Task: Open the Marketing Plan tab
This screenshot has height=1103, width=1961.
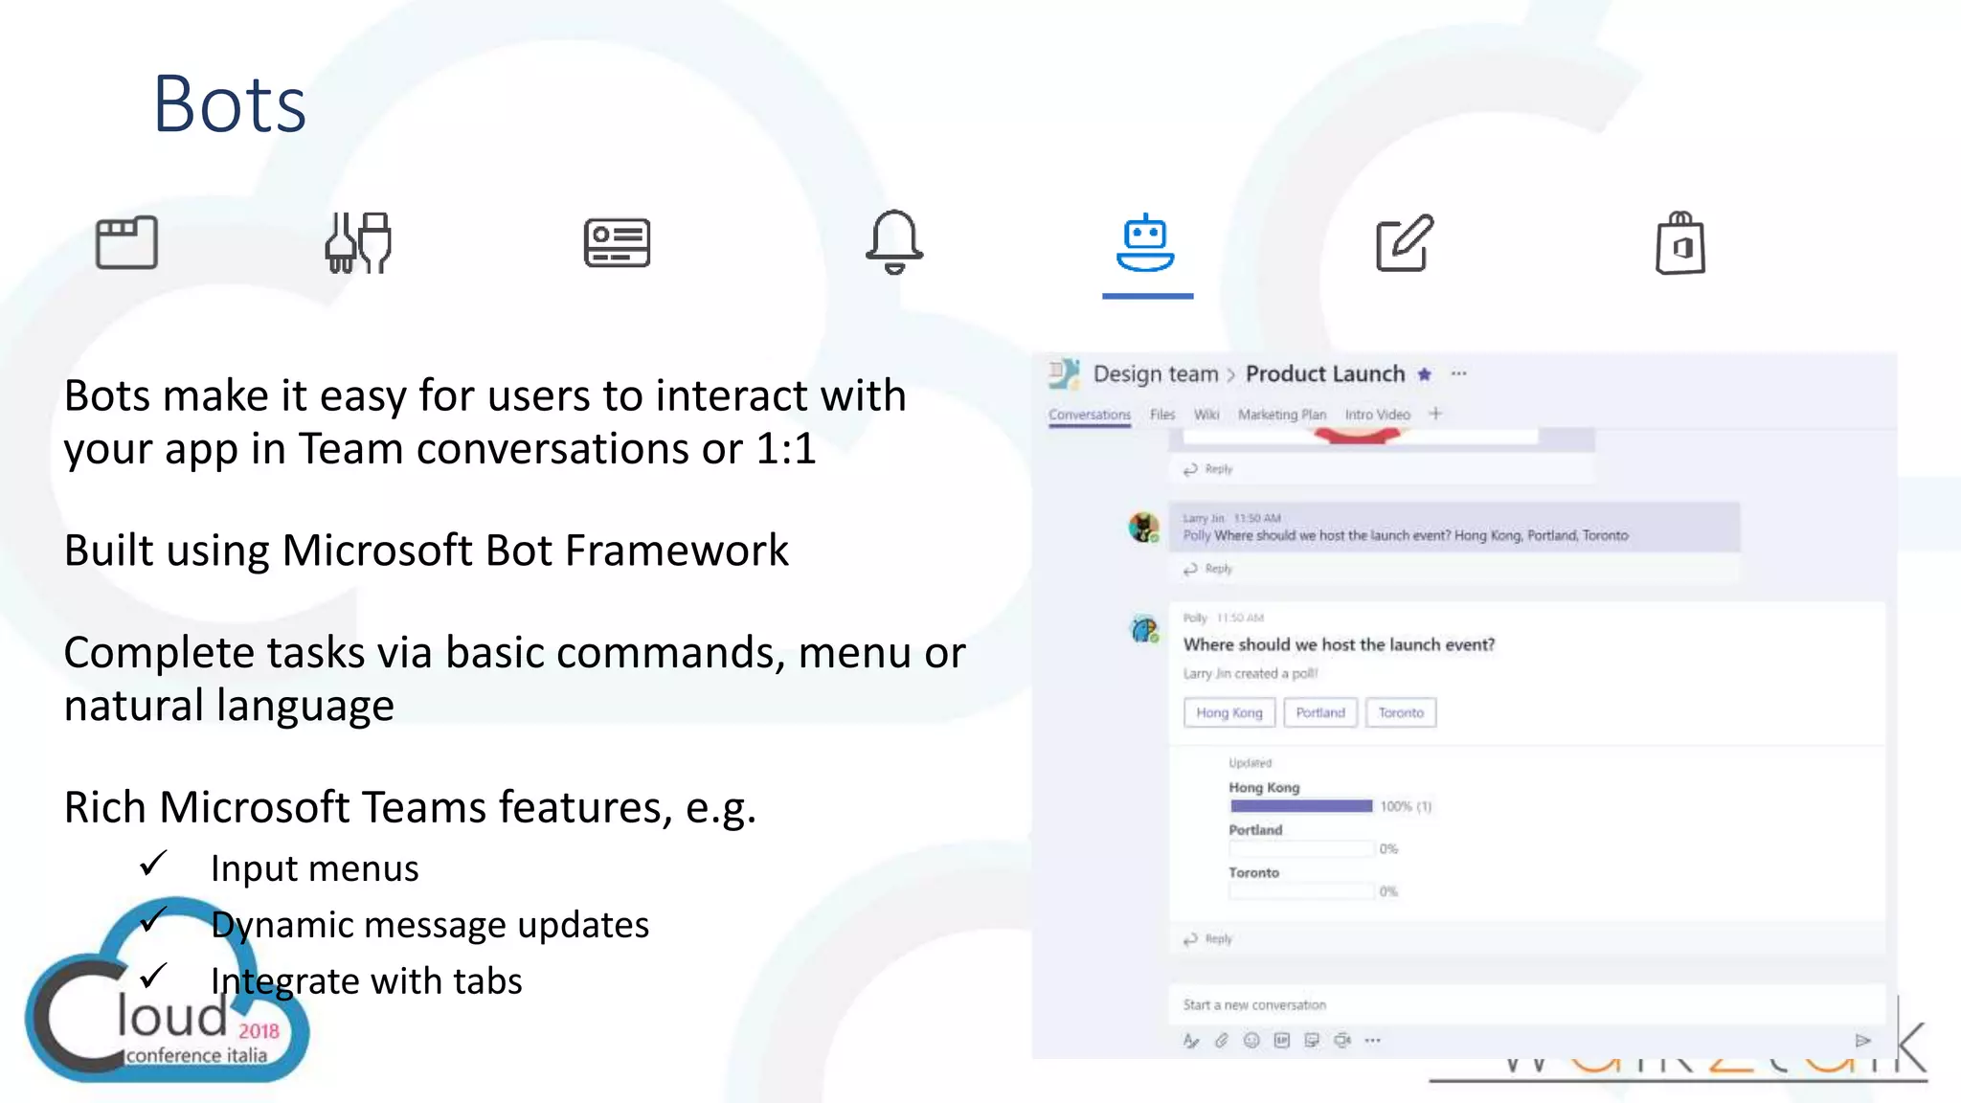Action: [x=1282, y=415]
